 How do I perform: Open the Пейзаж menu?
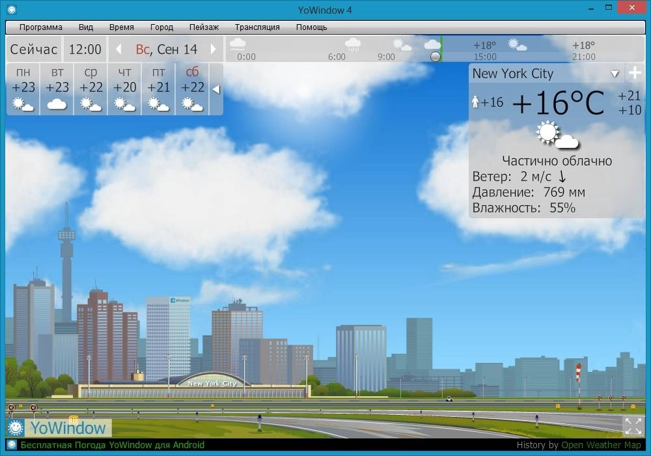(x=204, y=27)
